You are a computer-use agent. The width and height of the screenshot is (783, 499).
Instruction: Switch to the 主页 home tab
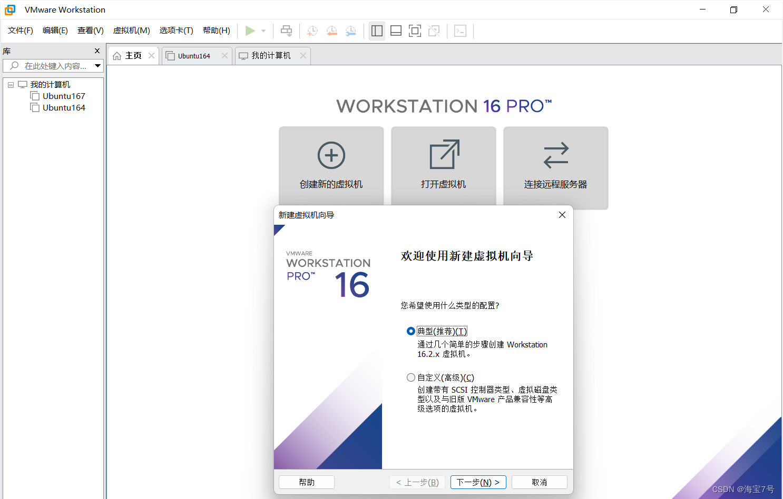[133, 56]
